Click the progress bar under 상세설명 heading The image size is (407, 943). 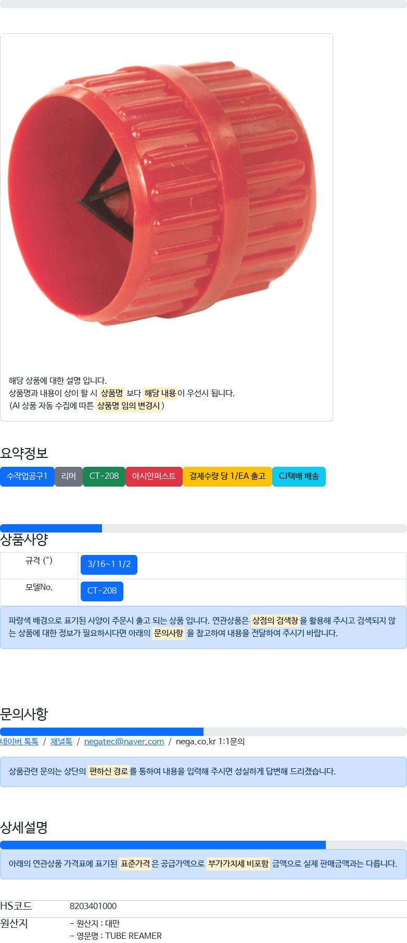coord(203,845)
